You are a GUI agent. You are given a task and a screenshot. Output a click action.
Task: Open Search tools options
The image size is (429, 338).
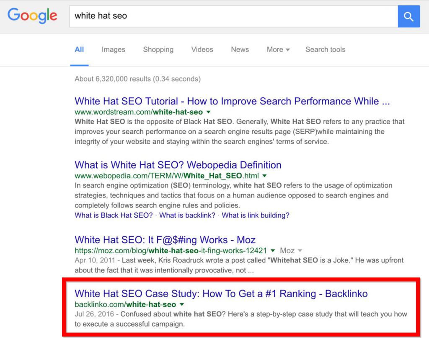click(325, 49)
